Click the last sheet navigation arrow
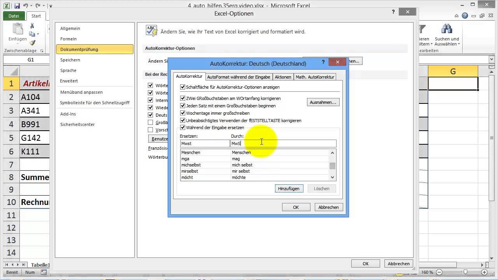The height and width of the screenshot is (280, 498). [24, 264]
